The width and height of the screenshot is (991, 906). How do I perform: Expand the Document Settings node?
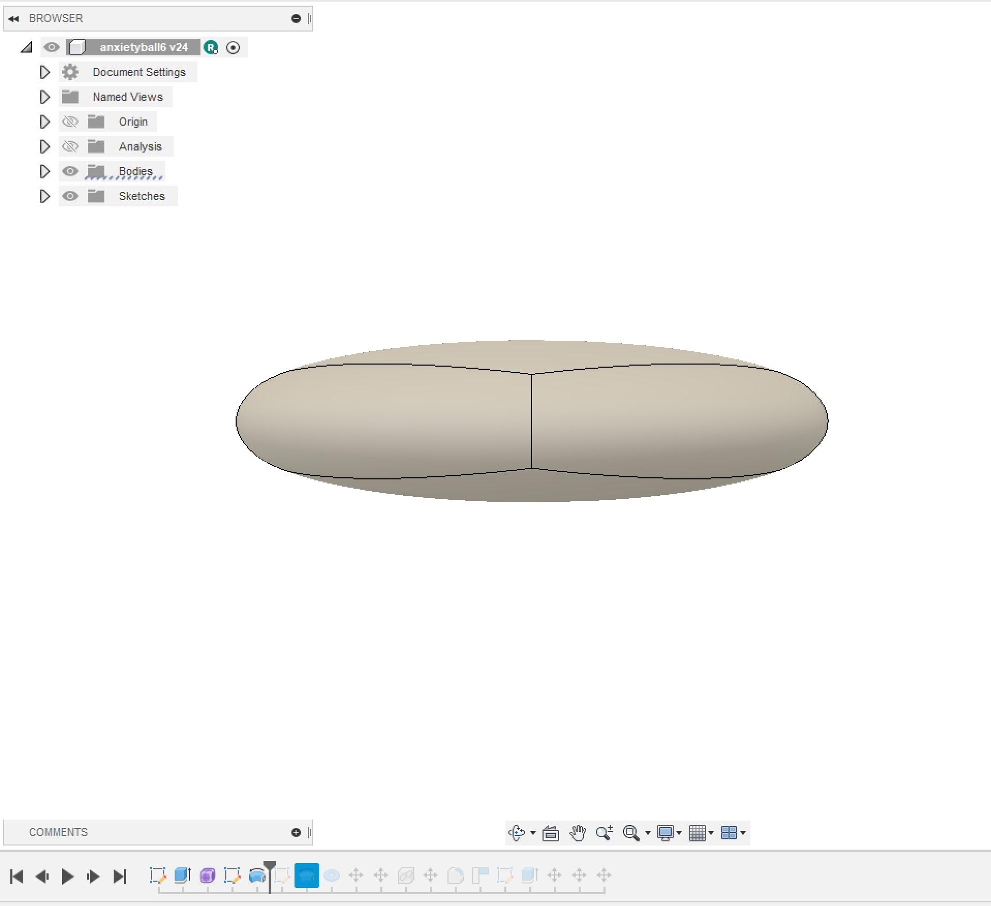[45, 72]
